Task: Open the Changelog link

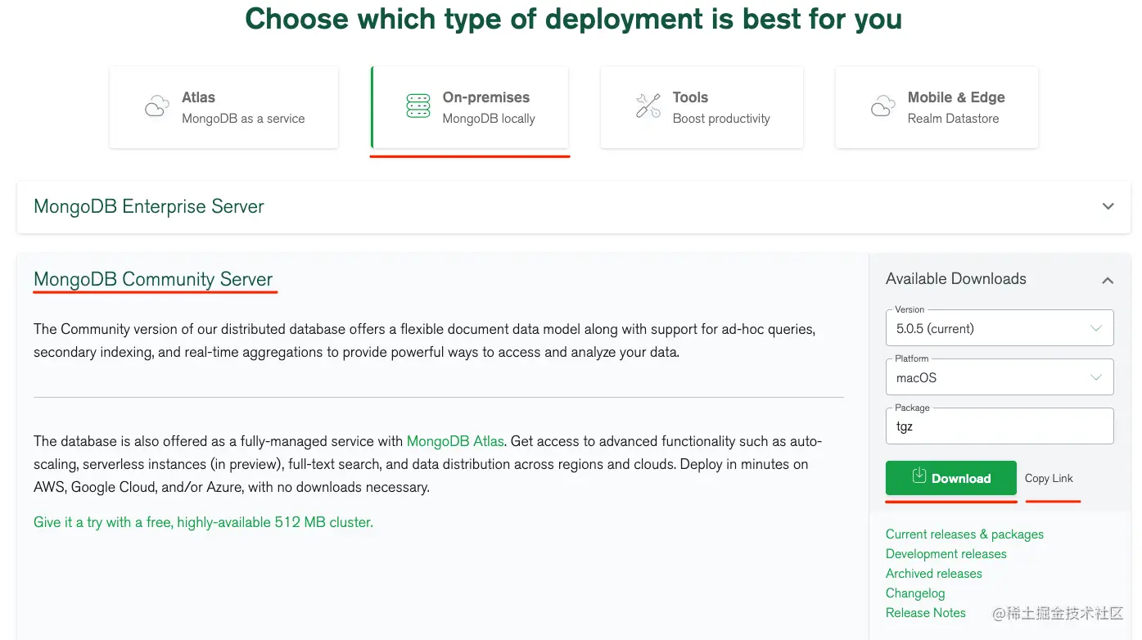Action: (x=915, y=593)
